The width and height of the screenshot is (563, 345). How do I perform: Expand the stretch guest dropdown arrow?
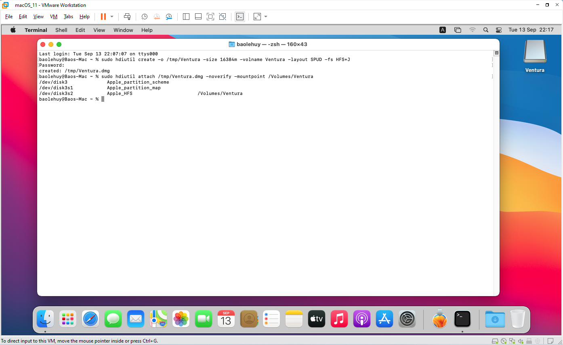266,17
